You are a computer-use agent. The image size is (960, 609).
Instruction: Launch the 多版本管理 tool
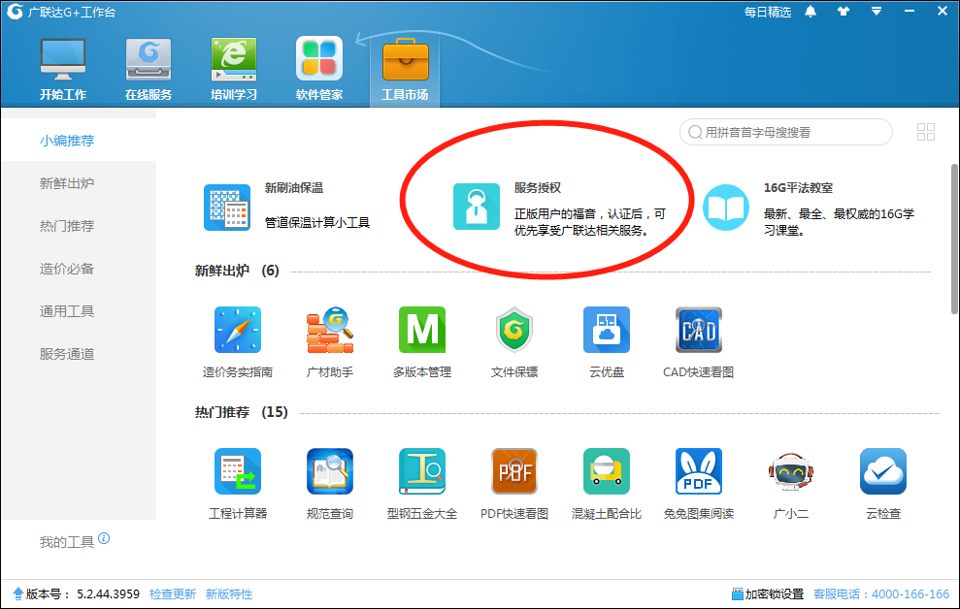pyautogui.click(x=422, y=330)
